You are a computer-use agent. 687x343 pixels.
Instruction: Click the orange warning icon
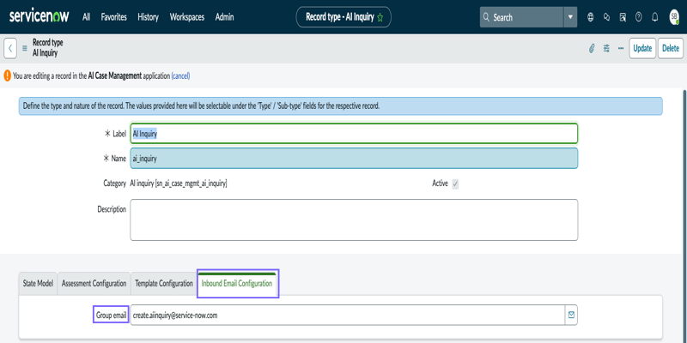click(8, 75)
